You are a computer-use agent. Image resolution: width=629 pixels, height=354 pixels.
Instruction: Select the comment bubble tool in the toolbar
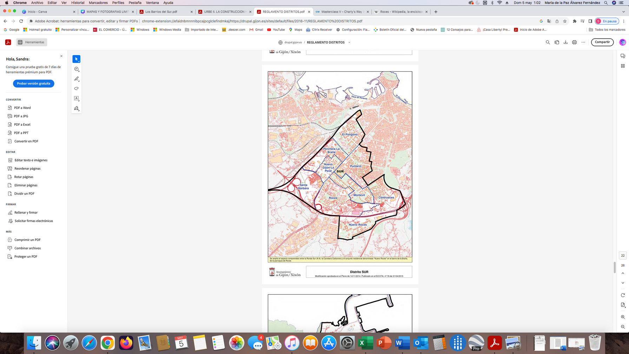tap(76, 69)
